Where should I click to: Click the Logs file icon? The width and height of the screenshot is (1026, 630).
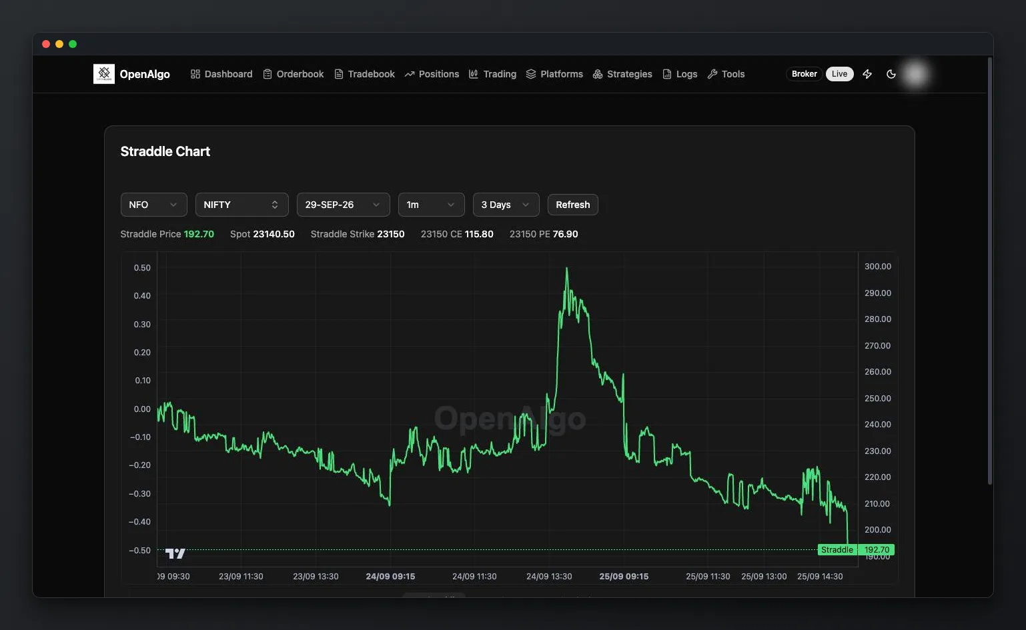[x=667, y=74]
